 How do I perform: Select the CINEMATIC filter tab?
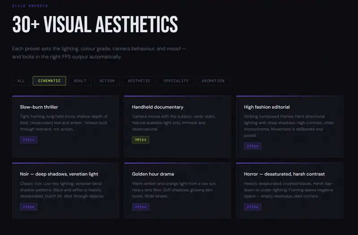[49, 81]
